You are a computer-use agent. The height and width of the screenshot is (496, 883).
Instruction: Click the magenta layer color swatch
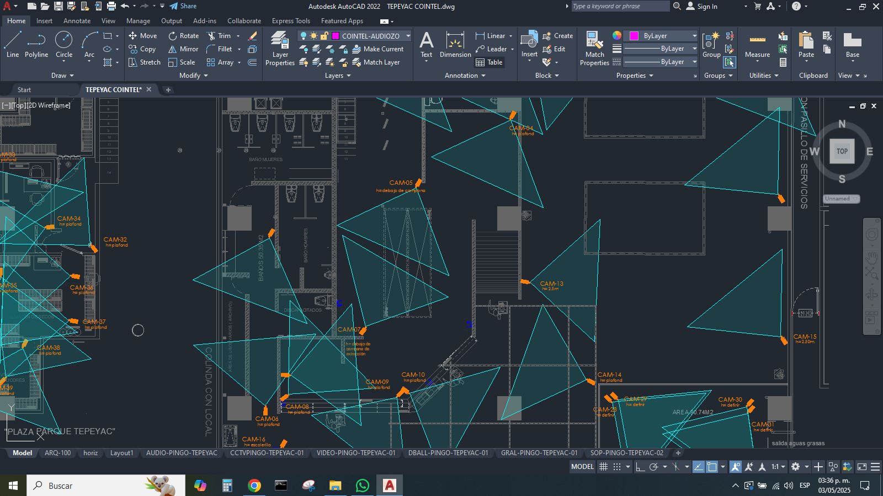pos(336,36)
